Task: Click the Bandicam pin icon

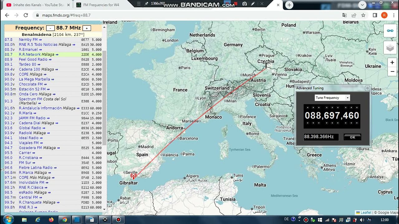Action: (146, 4)
